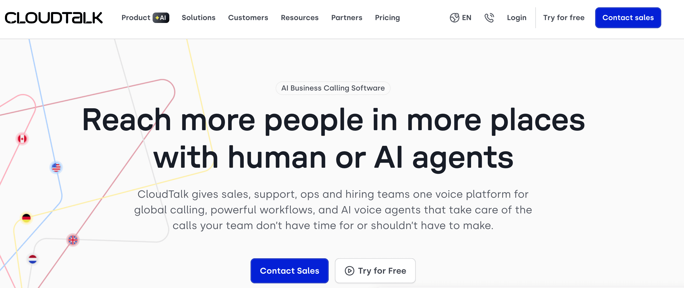Open the Resources menu
Image resolution: width=684 pixels, height=288 pixels.
(x=299, y=18)
